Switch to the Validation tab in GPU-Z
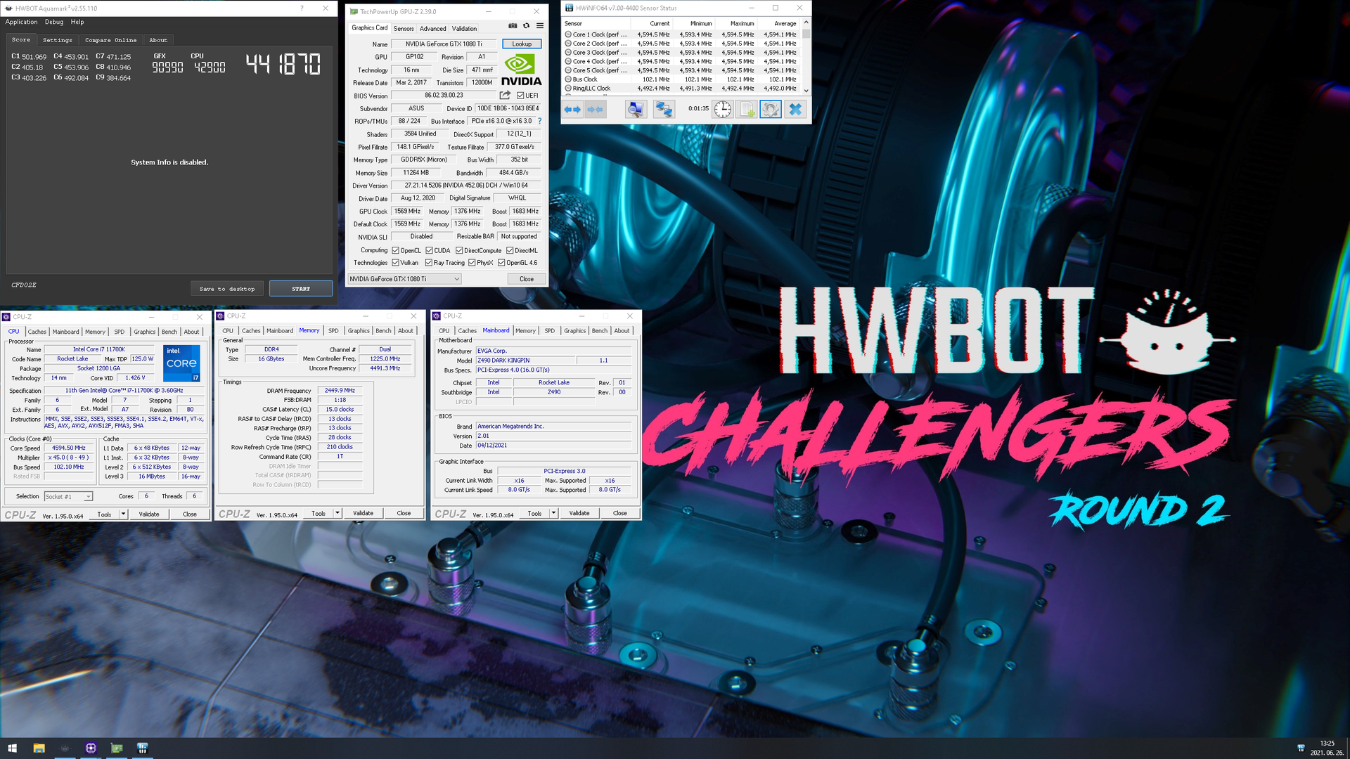 coord(464,29)
